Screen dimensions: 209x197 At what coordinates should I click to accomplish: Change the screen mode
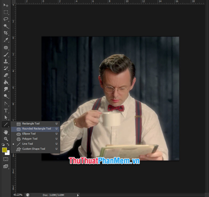click(x=6, y=166)
